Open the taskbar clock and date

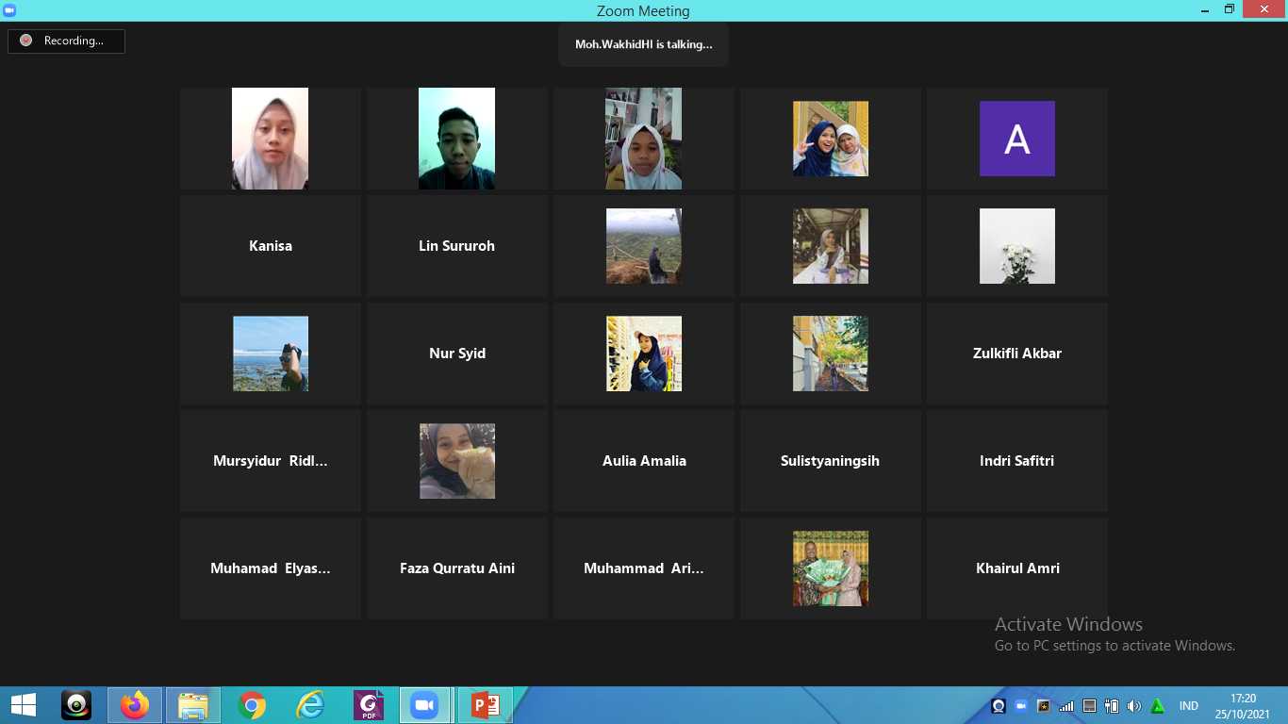(x=1243, y=705)
